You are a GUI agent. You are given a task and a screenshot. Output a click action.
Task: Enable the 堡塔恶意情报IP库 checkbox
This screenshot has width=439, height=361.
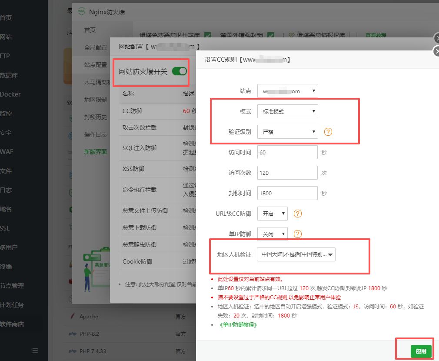[353, 35]
